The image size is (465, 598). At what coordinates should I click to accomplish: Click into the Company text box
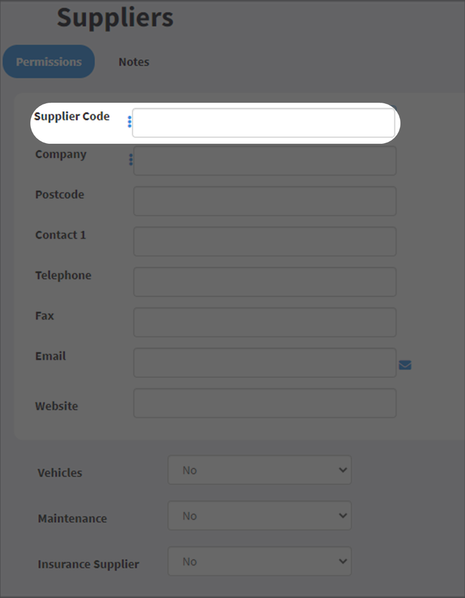(x=265, y=161)
